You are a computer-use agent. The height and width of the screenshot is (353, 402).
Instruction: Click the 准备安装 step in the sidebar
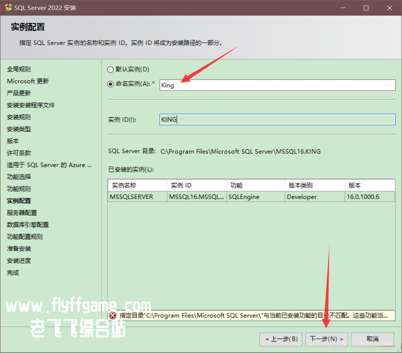click(19, 248)
